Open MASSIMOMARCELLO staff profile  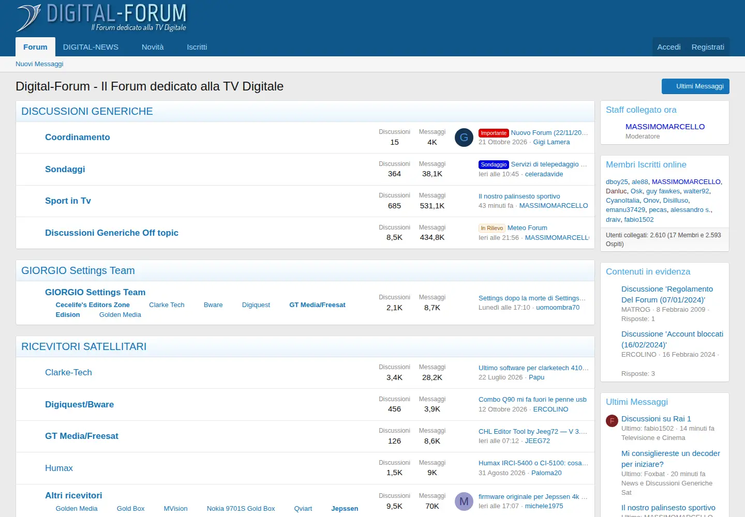click(665, 127)
